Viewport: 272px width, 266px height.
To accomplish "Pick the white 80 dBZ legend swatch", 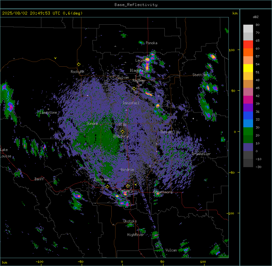I will coord(248,28).
